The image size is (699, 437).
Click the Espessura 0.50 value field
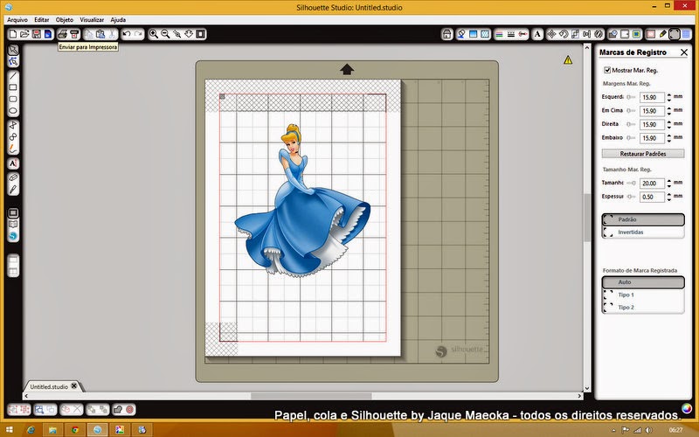[x=652, y=197]
